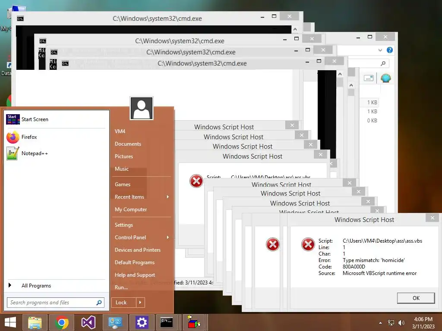Open My Computer from Start menu

130,209
